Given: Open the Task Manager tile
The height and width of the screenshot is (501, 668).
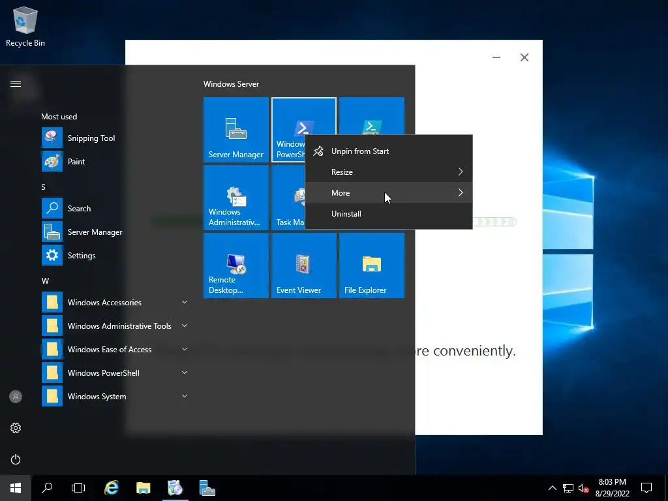Looking at the screenshot, I should pos(288,197).
